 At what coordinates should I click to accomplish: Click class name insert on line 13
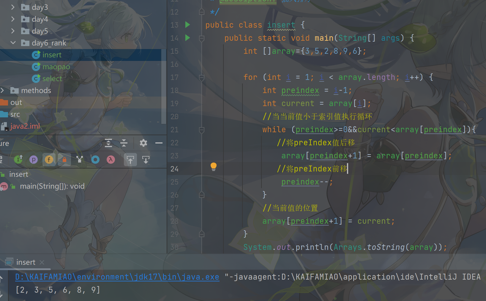[x=281, y=25]
